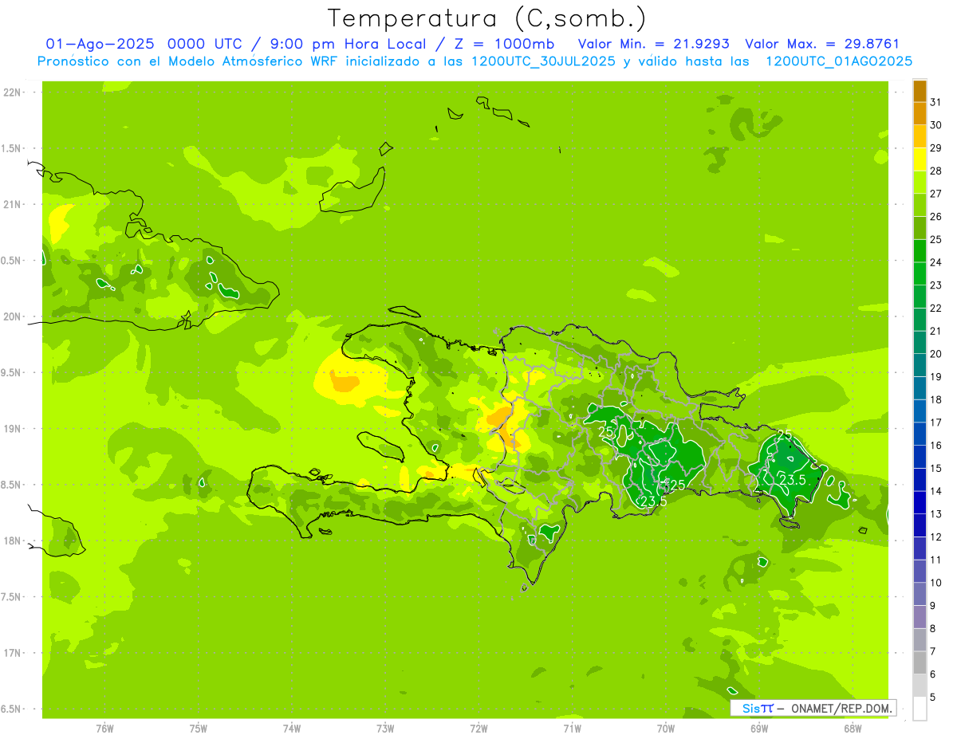The image size is (957, 739).
Task: Click the dark blue legend band between 13 and 14
Action: tap(920, 502)
